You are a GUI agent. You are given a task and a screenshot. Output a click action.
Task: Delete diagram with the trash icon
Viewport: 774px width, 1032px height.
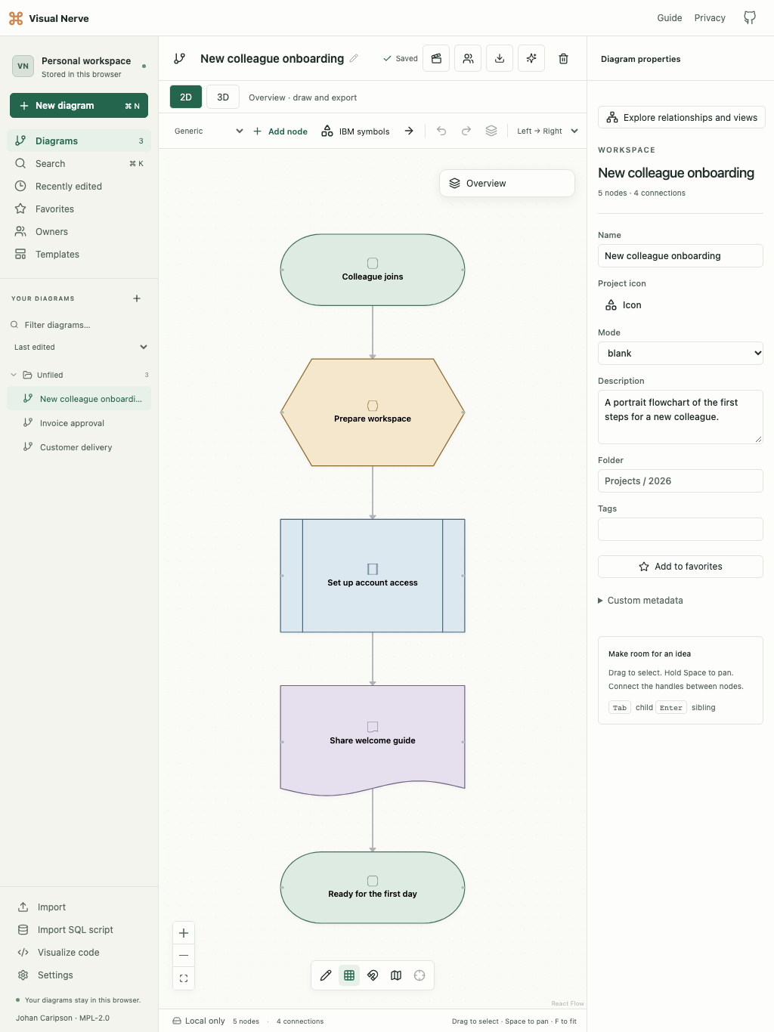pos(563,58)
